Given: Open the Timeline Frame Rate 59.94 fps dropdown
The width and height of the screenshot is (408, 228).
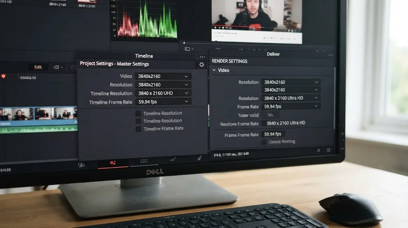Looking at the screenshot, I should 163,102.
